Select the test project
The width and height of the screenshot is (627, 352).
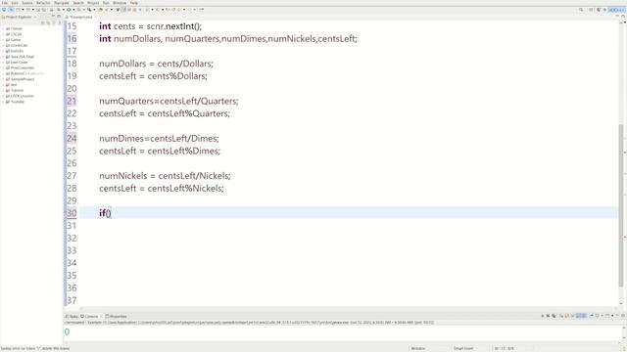coord(14,85)
